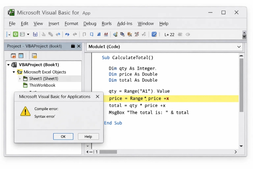Toggle Folders view in the Project Explorer
Screen dimensions: 253x169
click(34, 55)
